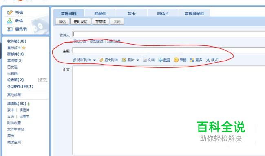Click the 存草稿 save draft button
This screenshot has width=265, height=156.
tap(100, 22)
